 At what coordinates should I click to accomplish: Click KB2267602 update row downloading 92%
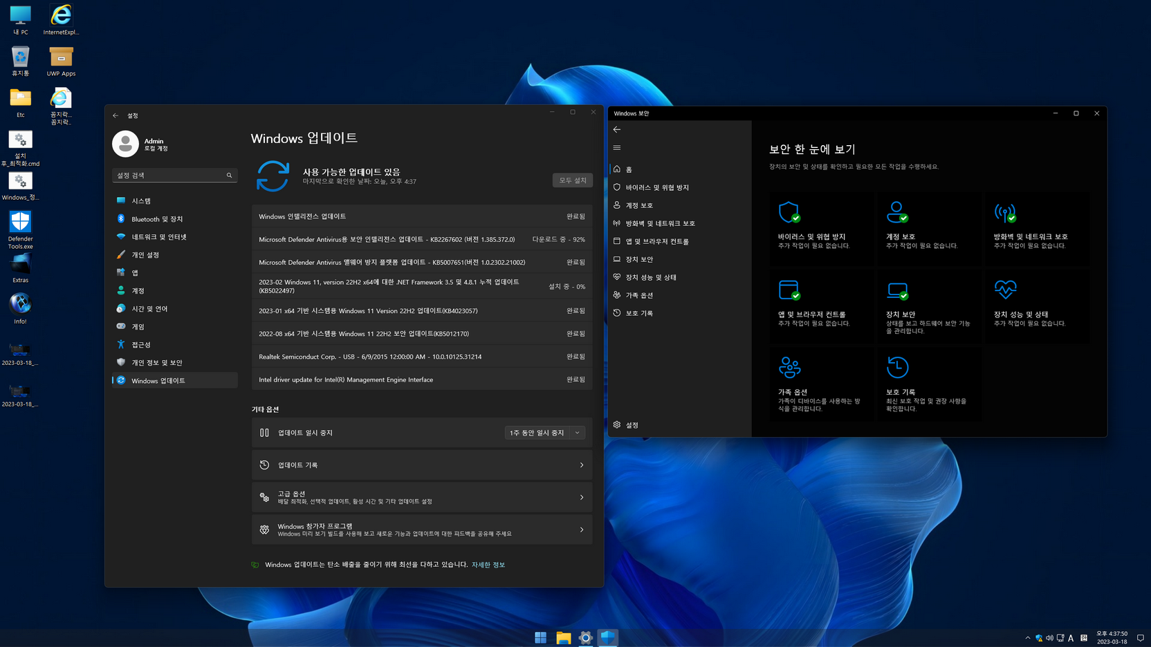tap(422, 239)
